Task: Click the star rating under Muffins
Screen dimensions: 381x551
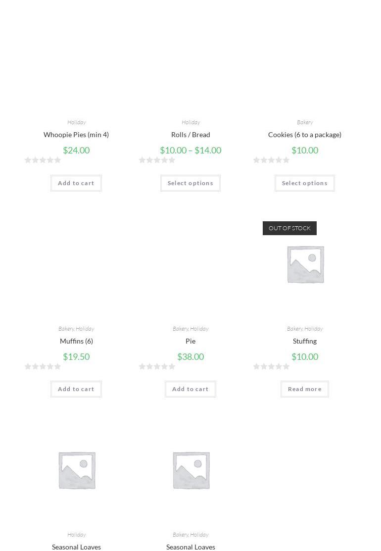Action: (x=43, y=366)
